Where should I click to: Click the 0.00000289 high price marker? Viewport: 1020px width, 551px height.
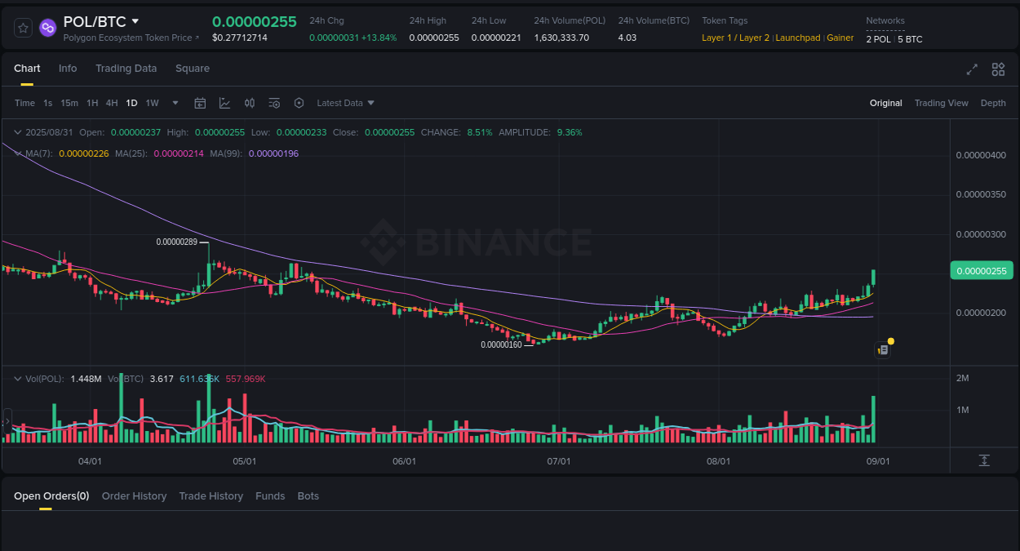[177, 242]
